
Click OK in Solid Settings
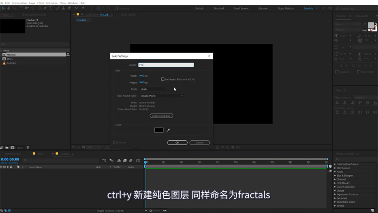tap(177, 142)
